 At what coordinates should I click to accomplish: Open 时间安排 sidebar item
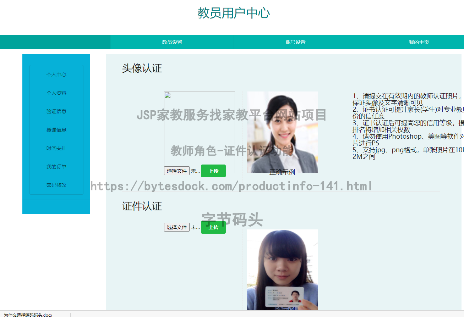(x=56, y=148)
